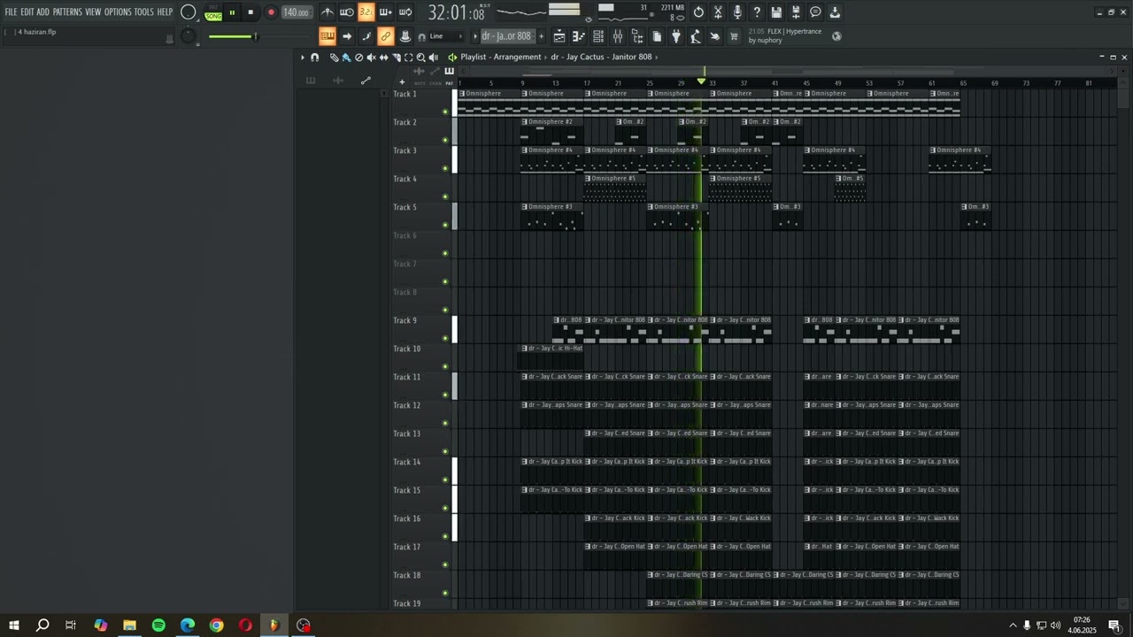
Task: Select the playlist Paint brush tool
Action: (346, 57)
